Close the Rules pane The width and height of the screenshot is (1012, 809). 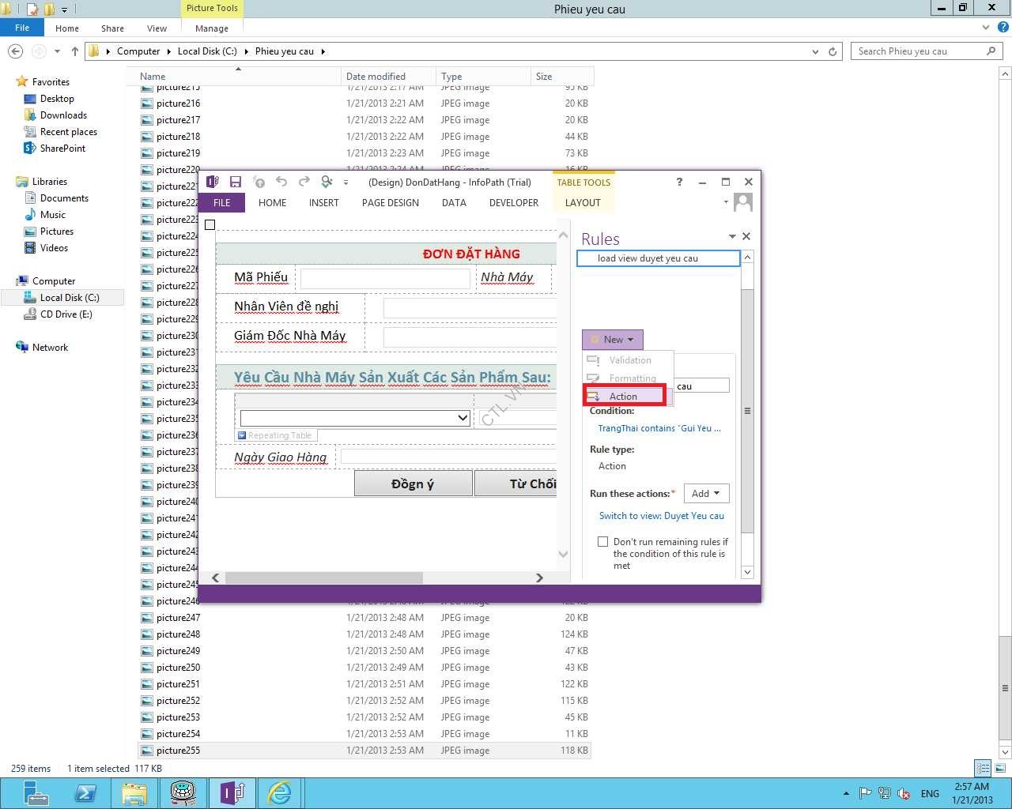pyautogui.click(x=746, y=236)
